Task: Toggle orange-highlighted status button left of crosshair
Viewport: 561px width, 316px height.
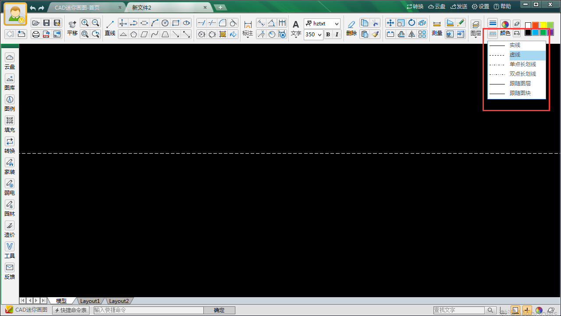Action: click(x=516, y=310)
